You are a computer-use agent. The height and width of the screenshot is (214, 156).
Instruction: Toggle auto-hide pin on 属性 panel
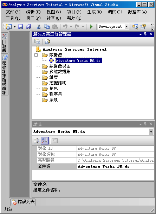[145, 124]
